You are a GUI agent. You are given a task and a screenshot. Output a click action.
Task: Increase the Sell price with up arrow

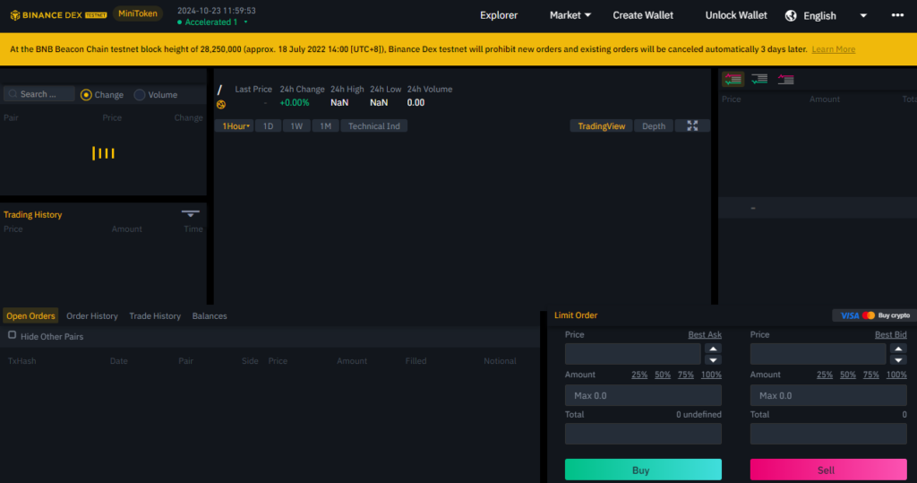(898, 349)
